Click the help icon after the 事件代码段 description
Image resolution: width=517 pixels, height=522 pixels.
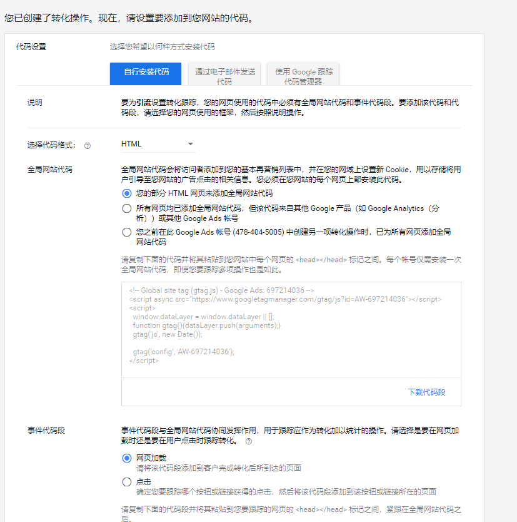pyautogui.click(x=249, y=441)
